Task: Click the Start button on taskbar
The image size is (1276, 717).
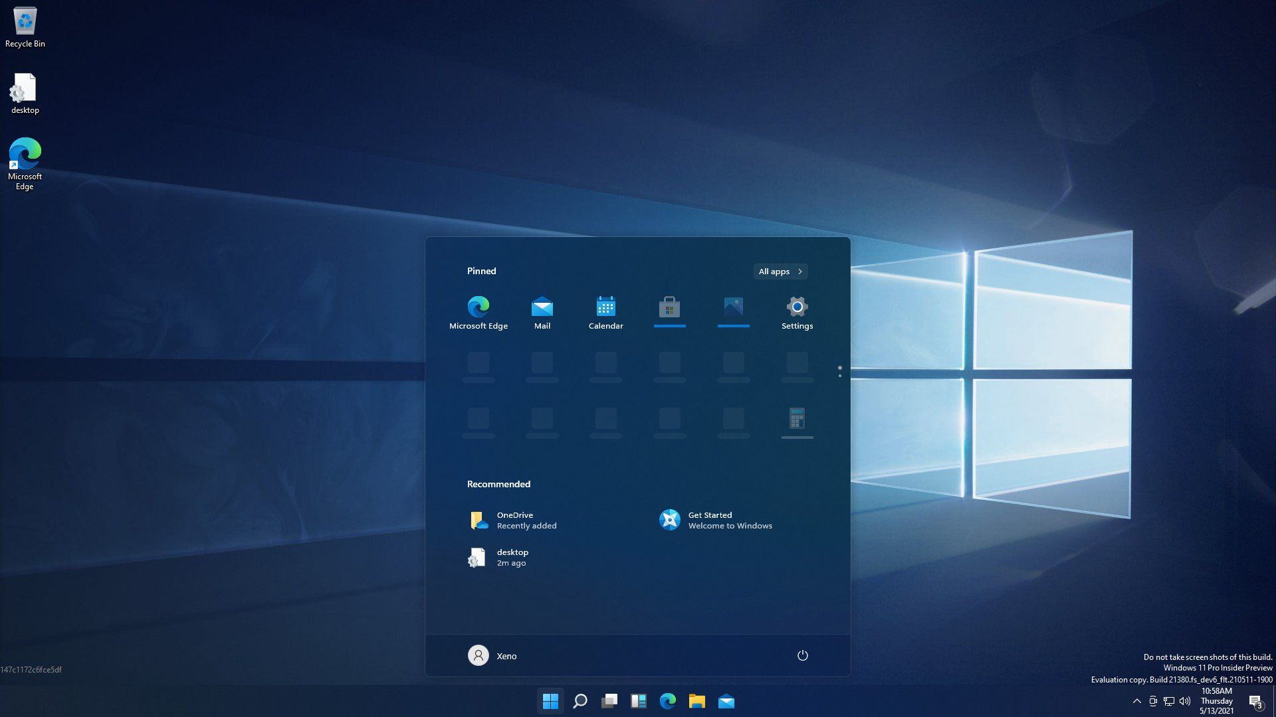Action: click(x=550, y=701)
